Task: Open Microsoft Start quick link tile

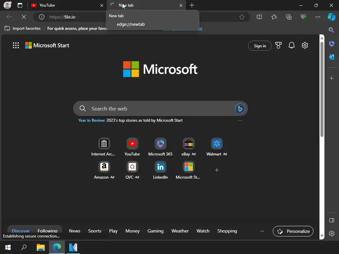Action: (188, 170)
